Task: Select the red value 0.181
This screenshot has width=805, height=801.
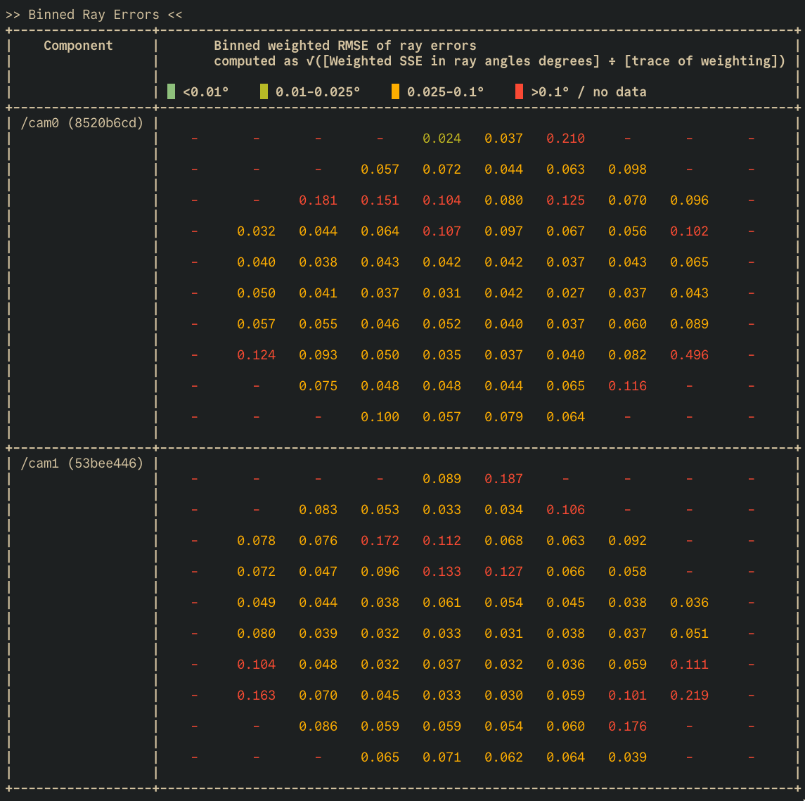Action: (x=318, y=200)
